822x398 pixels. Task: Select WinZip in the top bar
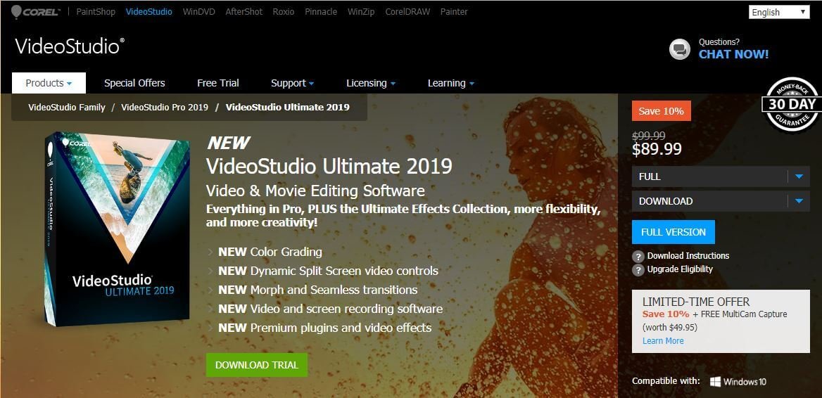361,11
